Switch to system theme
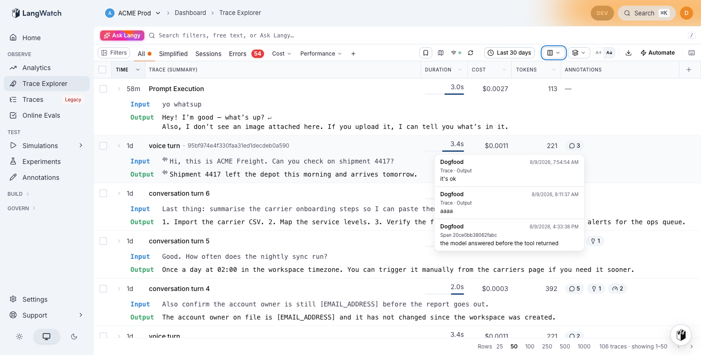Screen dimensions: 701x355 click(x=46, y=336)
